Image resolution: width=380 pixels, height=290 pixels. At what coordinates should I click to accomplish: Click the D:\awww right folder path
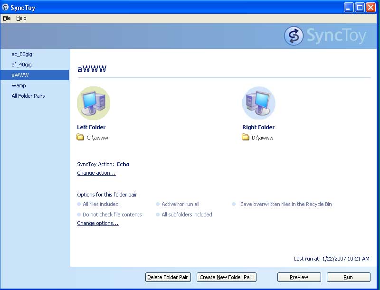click(263, 138)
